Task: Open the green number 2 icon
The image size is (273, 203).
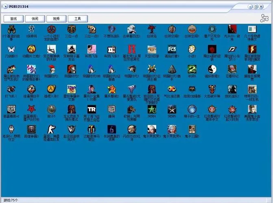Action: (x=192, y=69)
